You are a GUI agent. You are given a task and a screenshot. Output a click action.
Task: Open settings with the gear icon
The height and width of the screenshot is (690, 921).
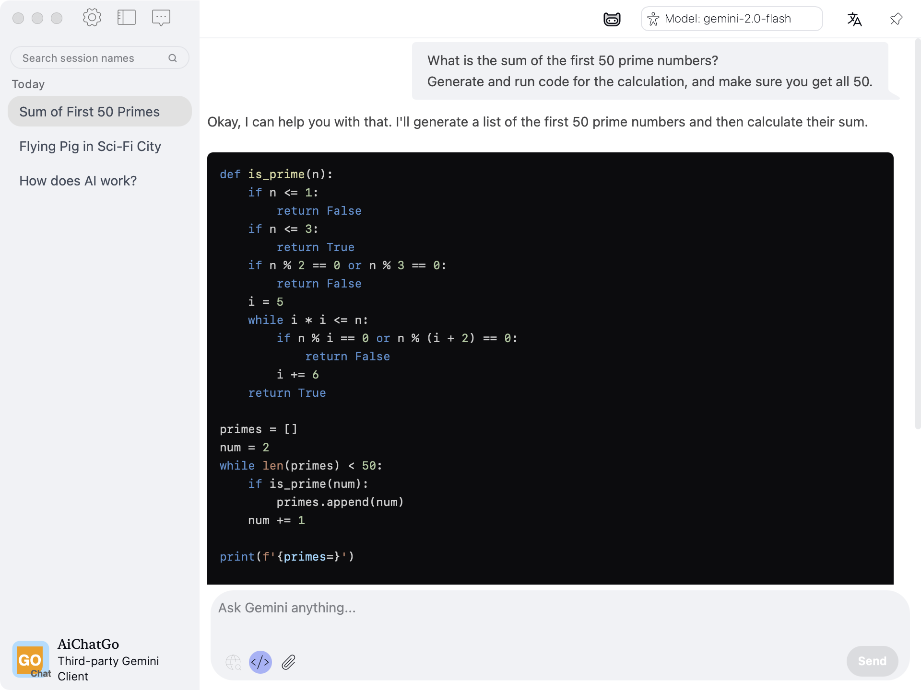[x=92, y=18]
